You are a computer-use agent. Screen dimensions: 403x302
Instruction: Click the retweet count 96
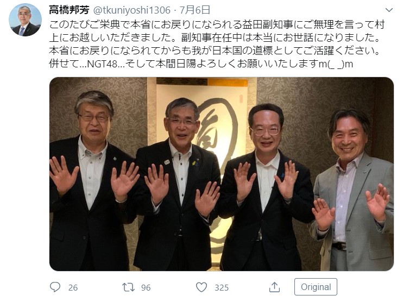146,288
